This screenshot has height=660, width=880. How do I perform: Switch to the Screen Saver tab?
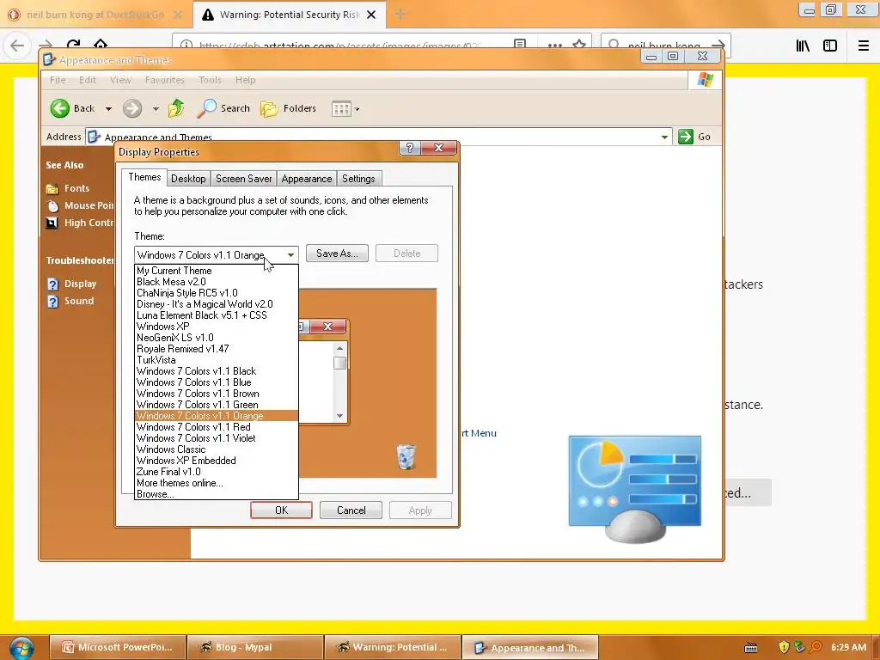(x=243, y=179)
